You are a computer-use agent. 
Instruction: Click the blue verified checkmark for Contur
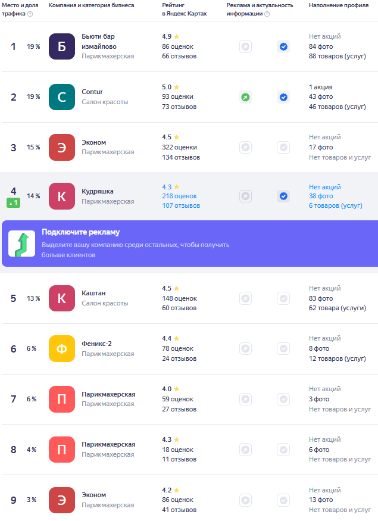point(283,98)
